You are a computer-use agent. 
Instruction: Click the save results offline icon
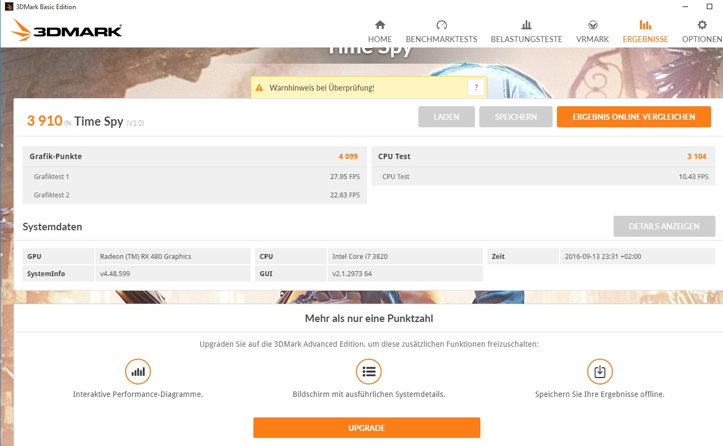point(600,372)
